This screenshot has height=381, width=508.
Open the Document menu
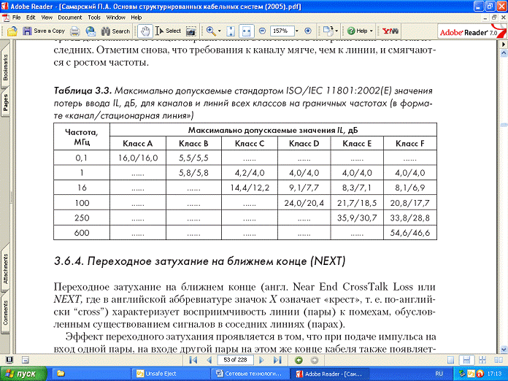tap(70, 16)
